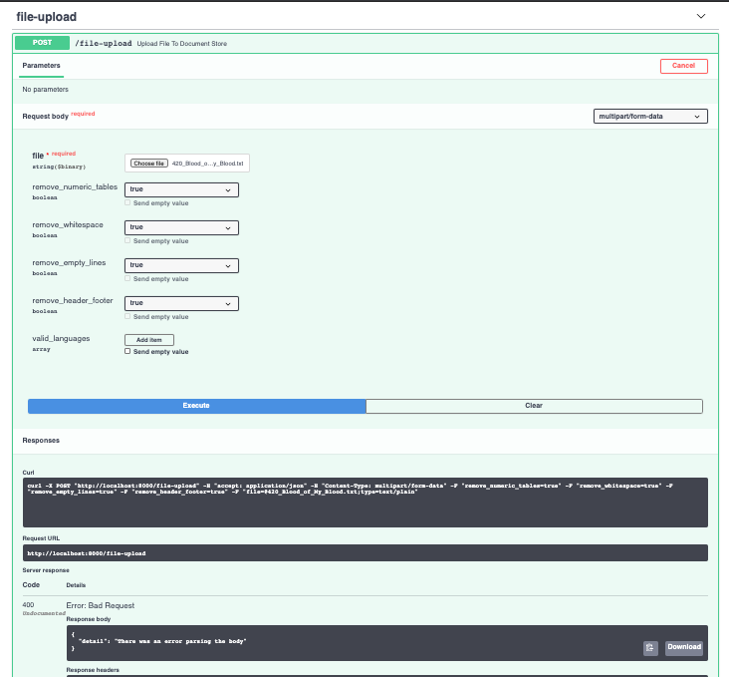Click the 'Error: Bad Request' text

tap(101, 606)
